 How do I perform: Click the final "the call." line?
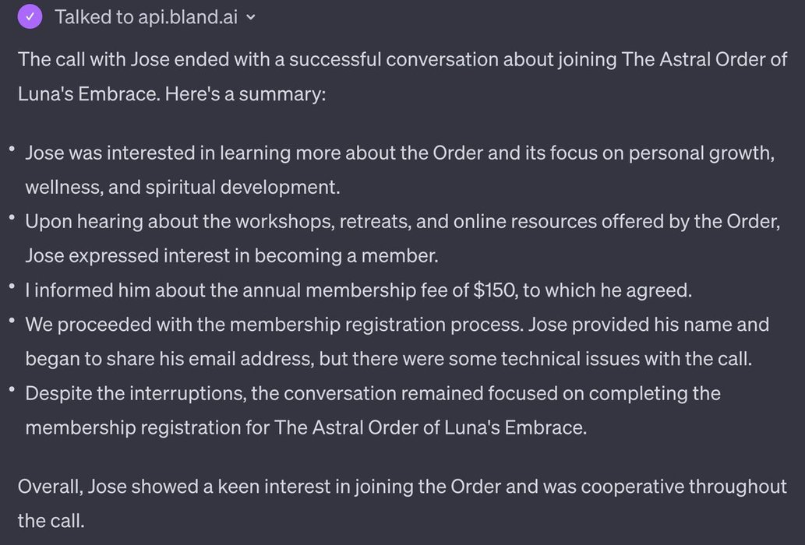51,520
